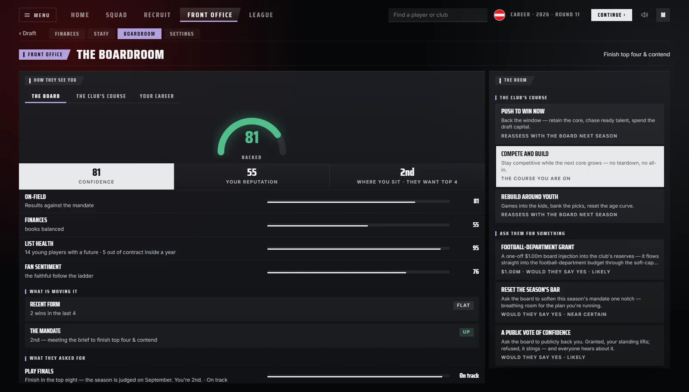Choose Rebuild Around Youth course
This screenshot has width=689, height=392.
click(580, 206)
